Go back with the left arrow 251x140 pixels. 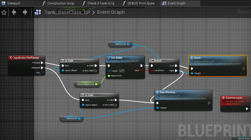14,12
